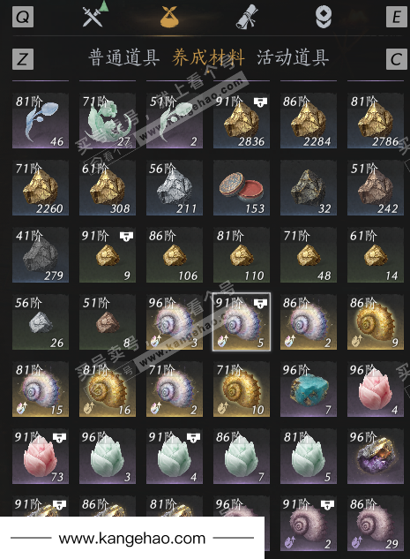The image size is (410, 559).
Task: Click the C next-category key
Action: tap(397, 59)
